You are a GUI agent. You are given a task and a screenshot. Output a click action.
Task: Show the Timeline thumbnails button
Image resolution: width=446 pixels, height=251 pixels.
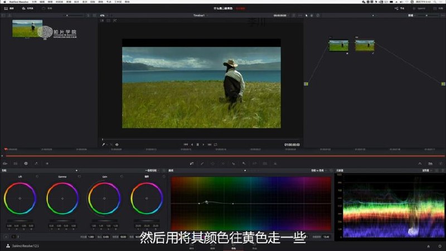27,8
